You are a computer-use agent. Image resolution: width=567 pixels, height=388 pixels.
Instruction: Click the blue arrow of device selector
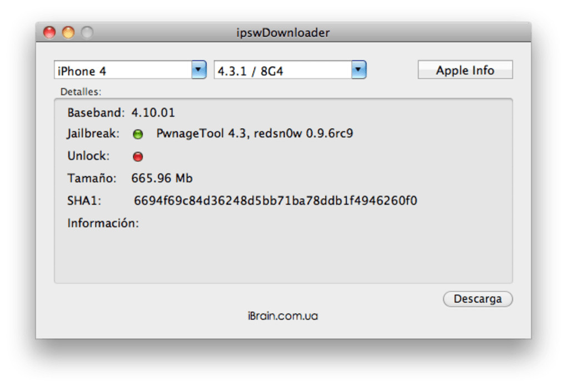point(198,70)
